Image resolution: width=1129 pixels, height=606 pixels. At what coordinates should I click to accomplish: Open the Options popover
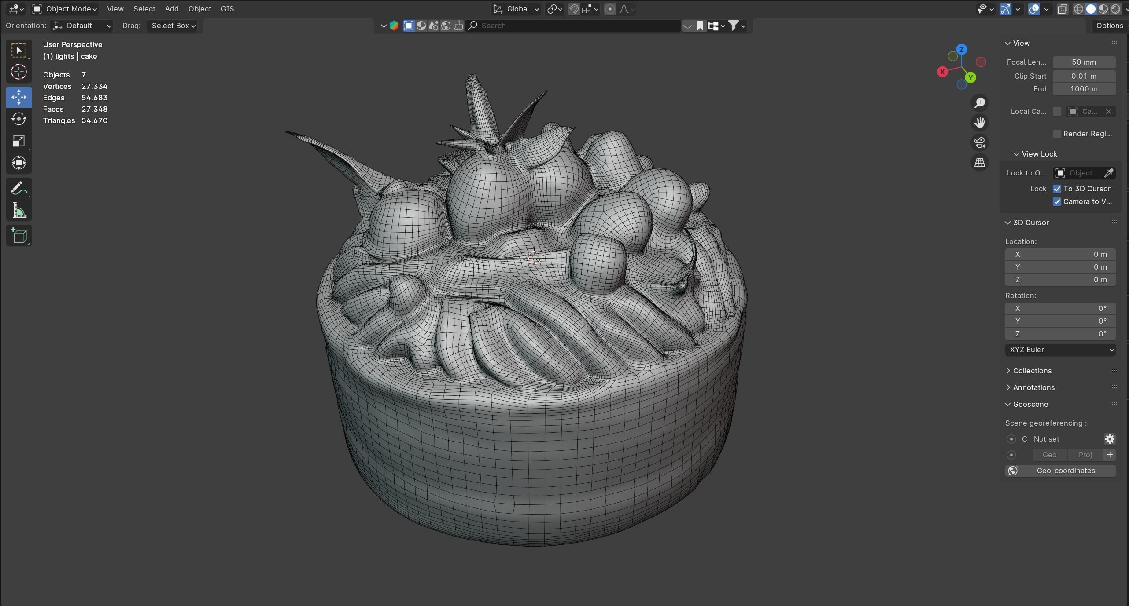click(x=1110, y=26)
